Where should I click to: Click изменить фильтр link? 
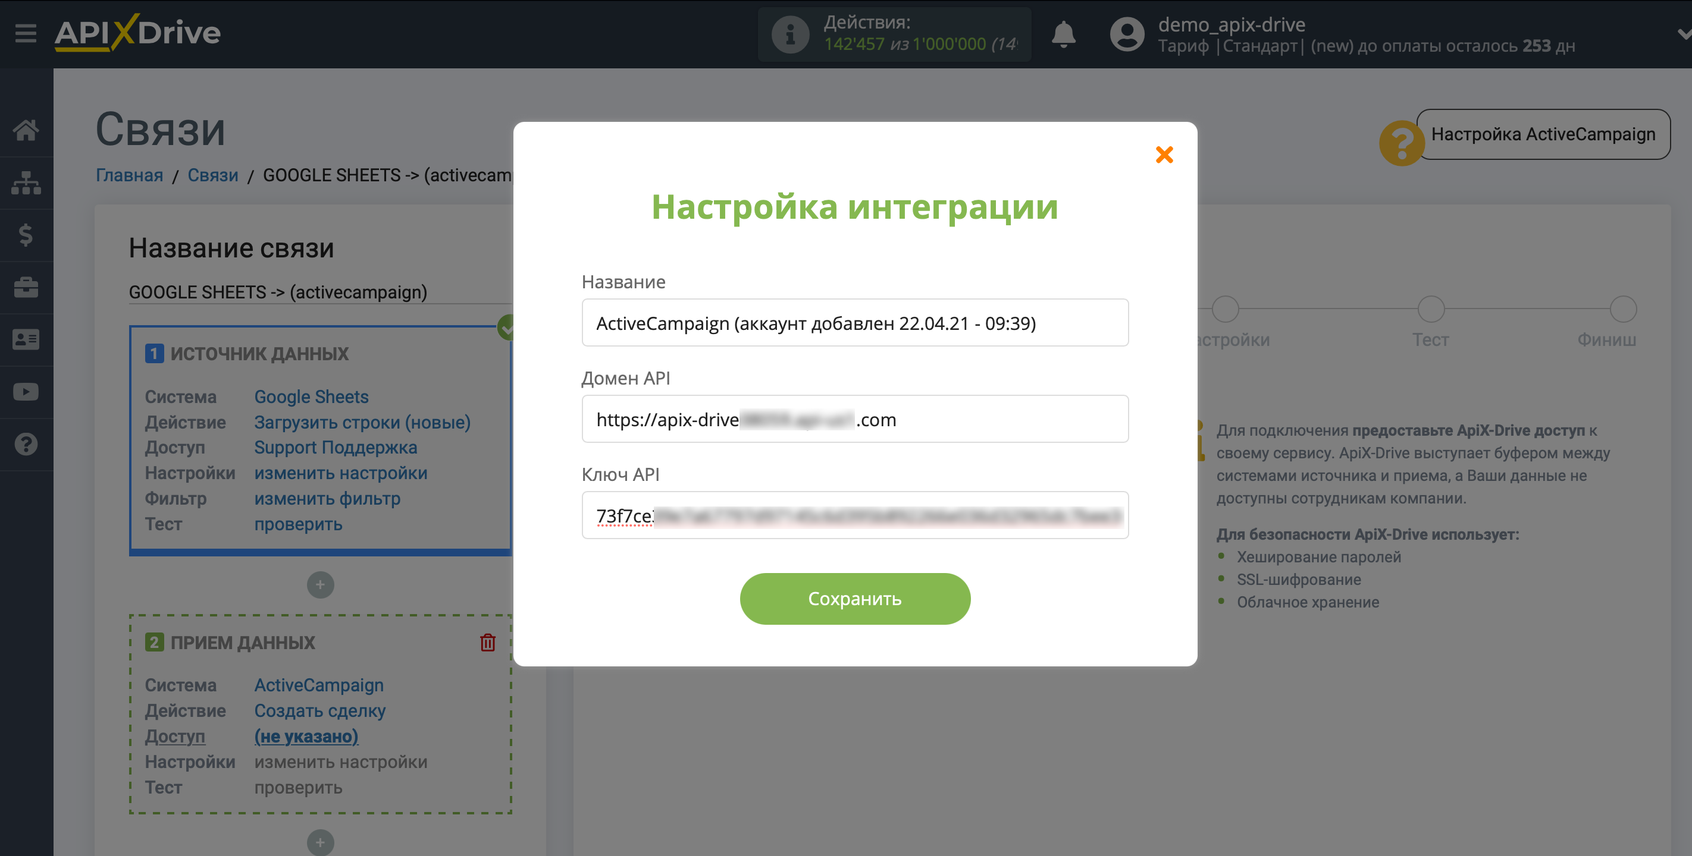[327, 498]
